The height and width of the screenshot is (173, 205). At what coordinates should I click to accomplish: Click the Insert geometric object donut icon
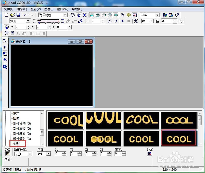click(x=5, y=67)
